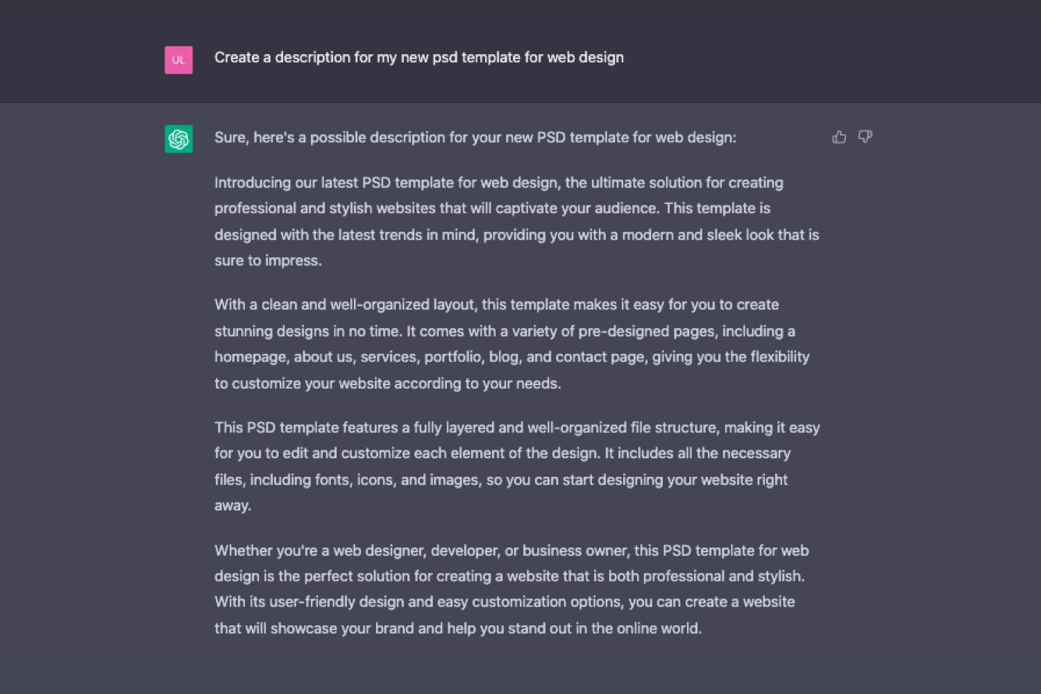Click the thumbs up feedback icon
Screen dimensions: 1041x694
click(839, 137)
